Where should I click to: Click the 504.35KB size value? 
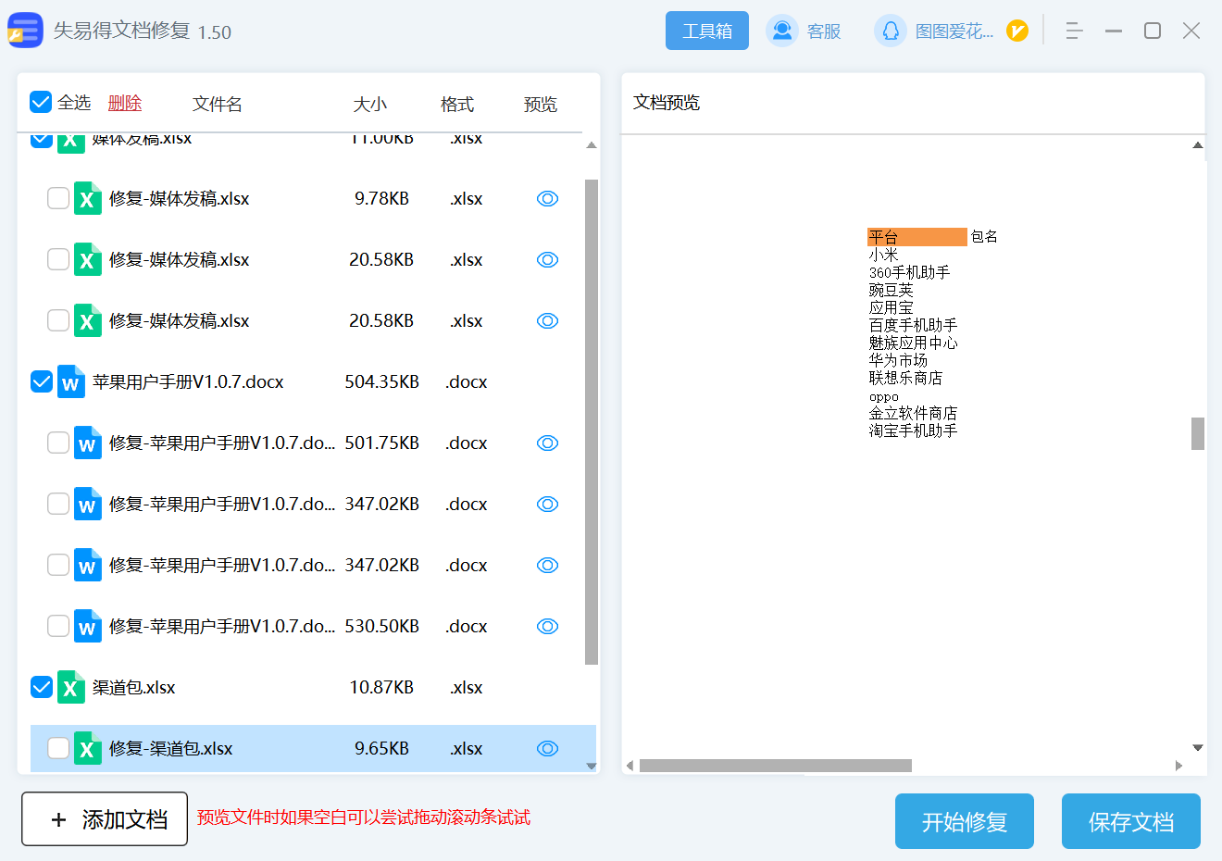(382, 381)
